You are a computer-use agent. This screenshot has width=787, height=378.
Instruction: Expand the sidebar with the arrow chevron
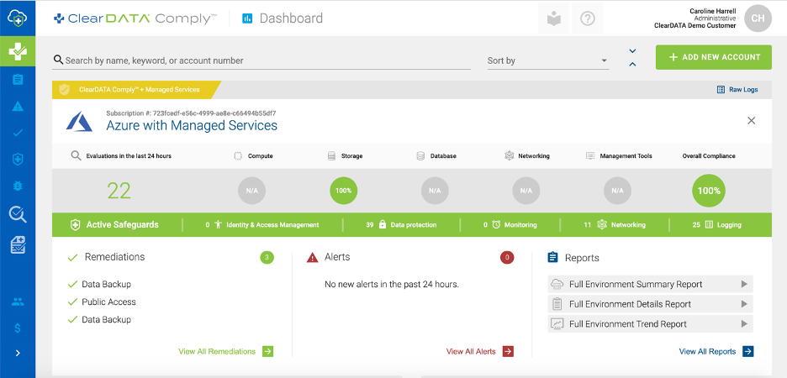[x=18, y=354]
